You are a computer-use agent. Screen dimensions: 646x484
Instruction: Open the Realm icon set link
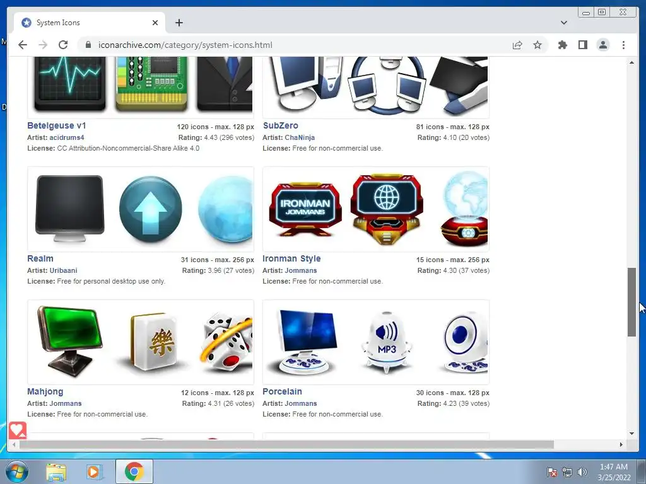(x=40, y=258)
